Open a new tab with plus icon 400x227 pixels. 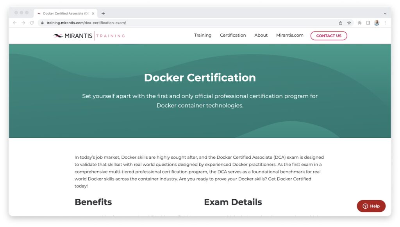(x=103, y=14)
